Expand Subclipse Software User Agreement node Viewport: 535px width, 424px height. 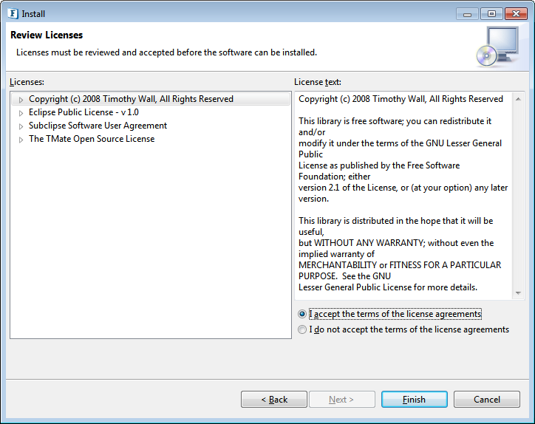pos(21,126)
